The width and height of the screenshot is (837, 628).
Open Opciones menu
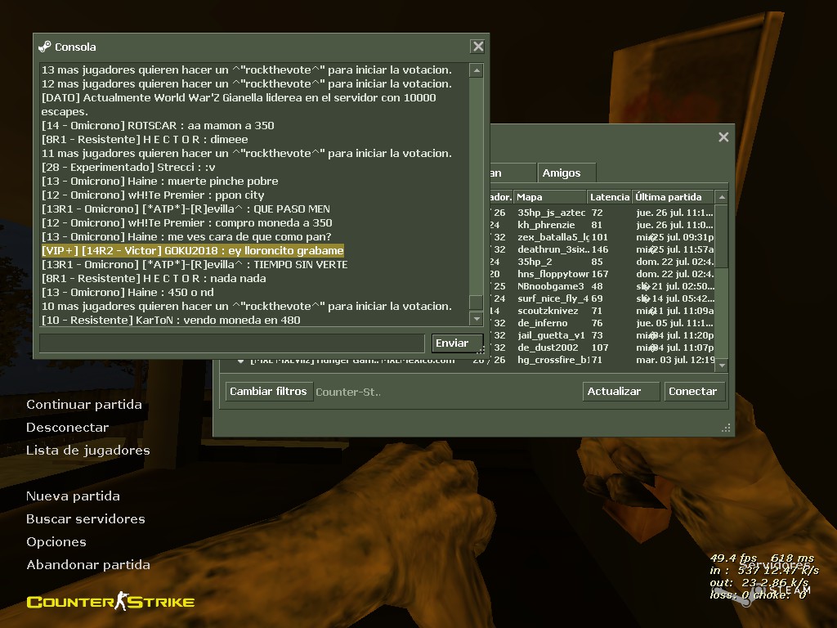pyautogui.click(x=56, y=542)
